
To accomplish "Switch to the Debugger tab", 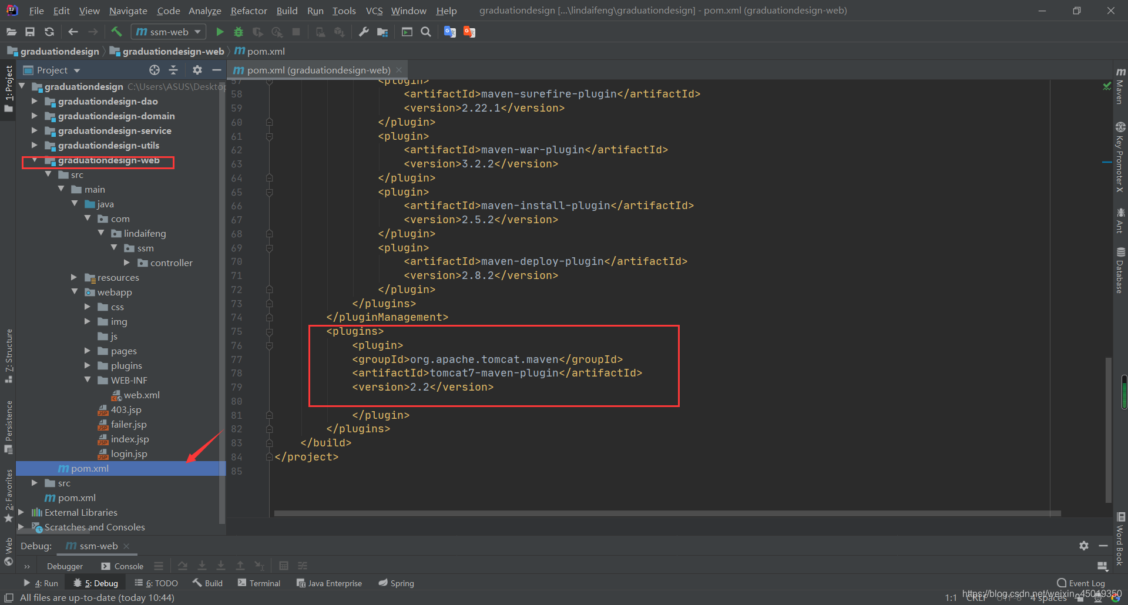I will pyautogui.click(x=65, y=566).
